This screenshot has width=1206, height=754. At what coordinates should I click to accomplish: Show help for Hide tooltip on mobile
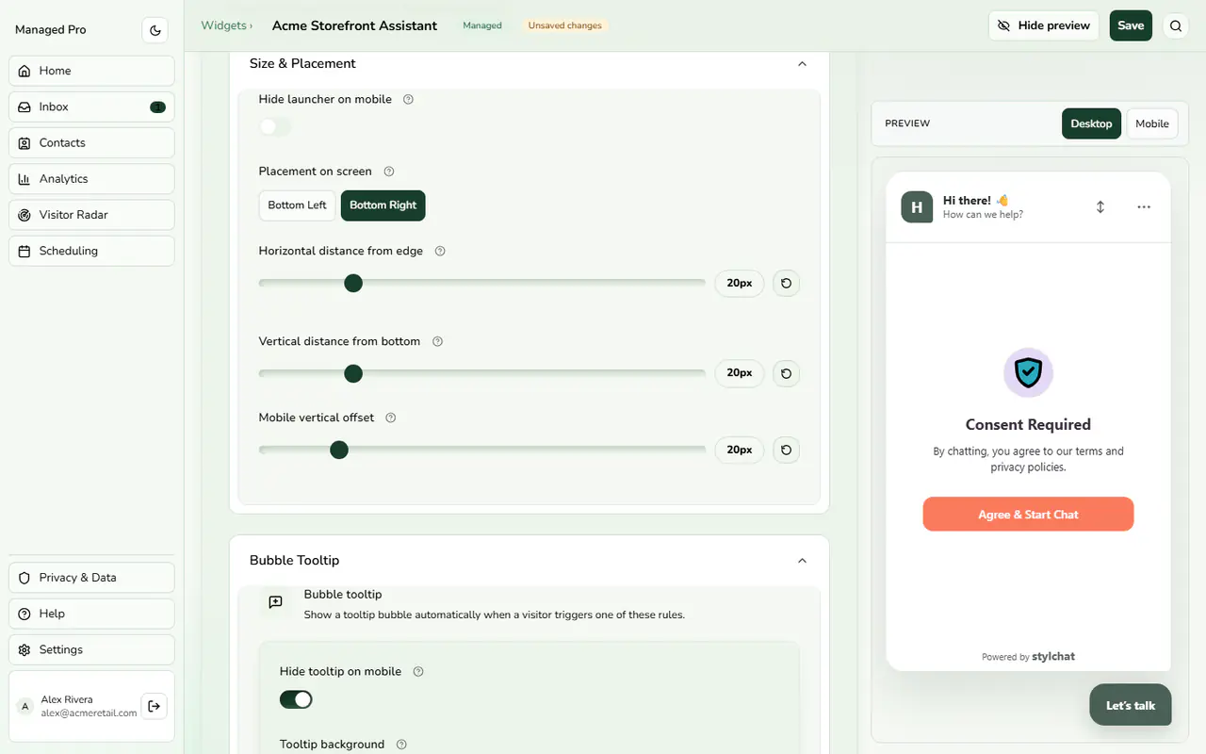418,672
